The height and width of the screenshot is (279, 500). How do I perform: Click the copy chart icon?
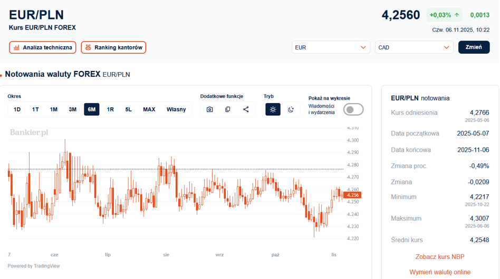click(x=228, y=109)
